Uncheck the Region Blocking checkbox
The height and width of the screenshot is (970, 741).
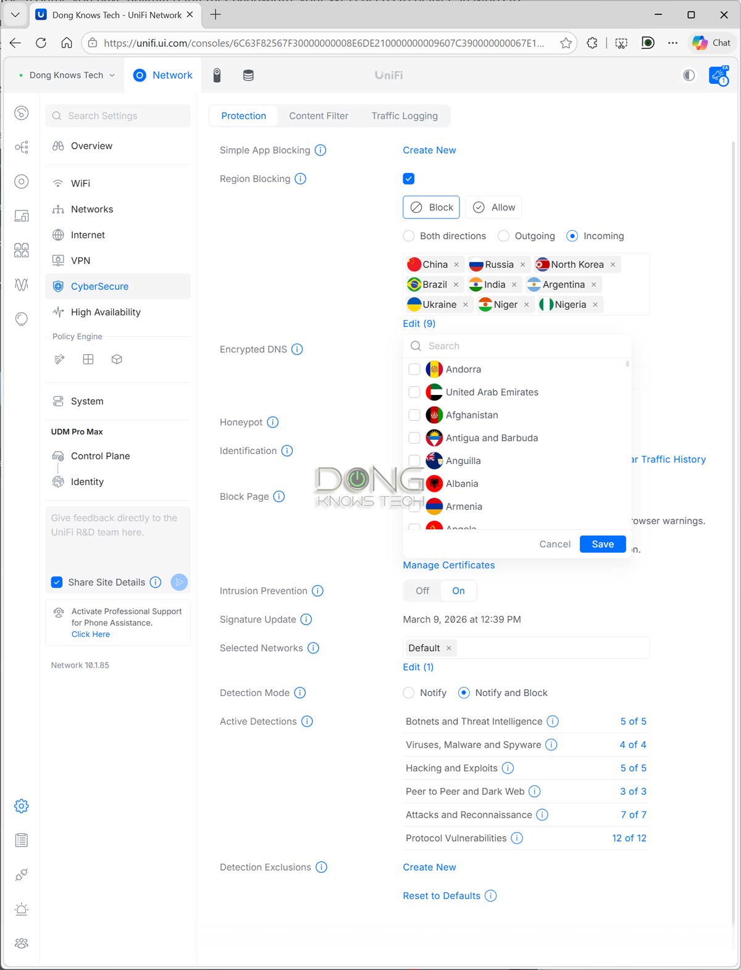(409, 179)
